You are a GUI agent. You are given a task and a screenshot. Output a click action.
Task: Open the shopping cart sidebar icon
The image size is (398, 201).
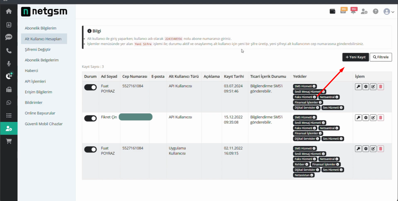coord(9,142)
